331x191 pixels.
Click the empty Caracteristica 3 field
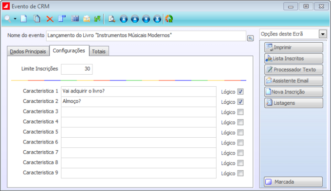click(x=139, y=112)
